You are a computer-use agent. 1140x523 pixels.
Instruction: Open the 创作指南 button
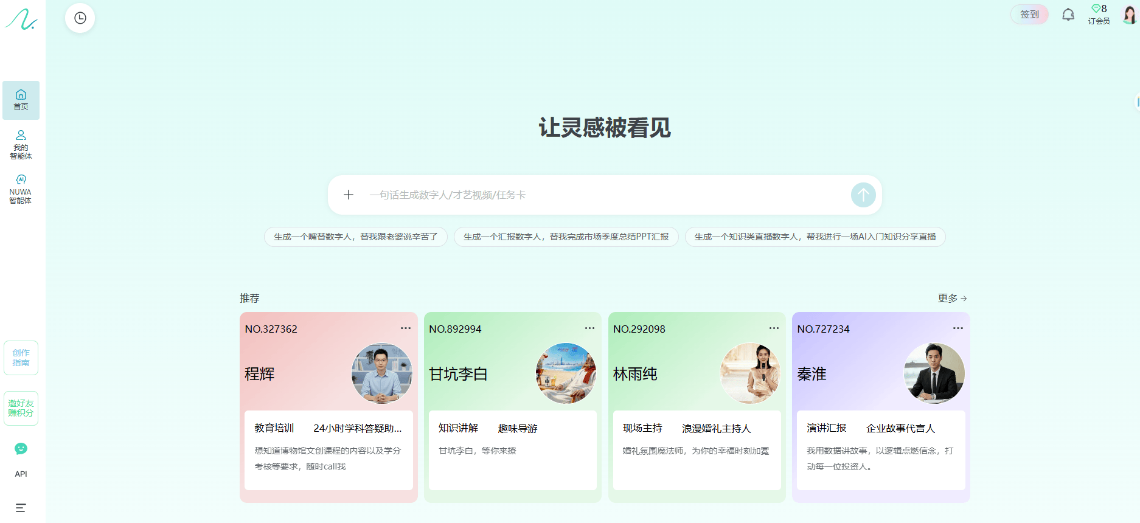(21, 358)
